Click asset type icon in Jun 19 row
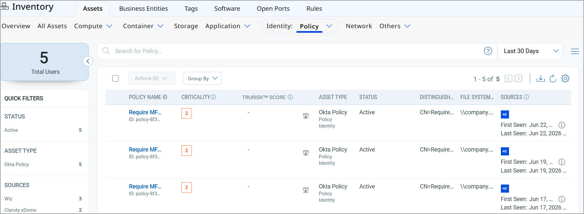The image size is (584, 214). (x=306, y=152)
